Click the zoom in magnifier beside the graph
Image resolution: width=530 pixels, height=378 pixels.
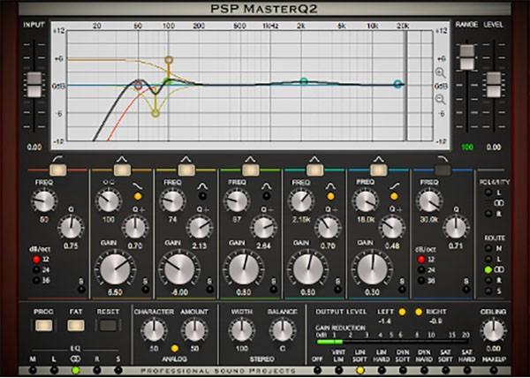click(440, 72)
